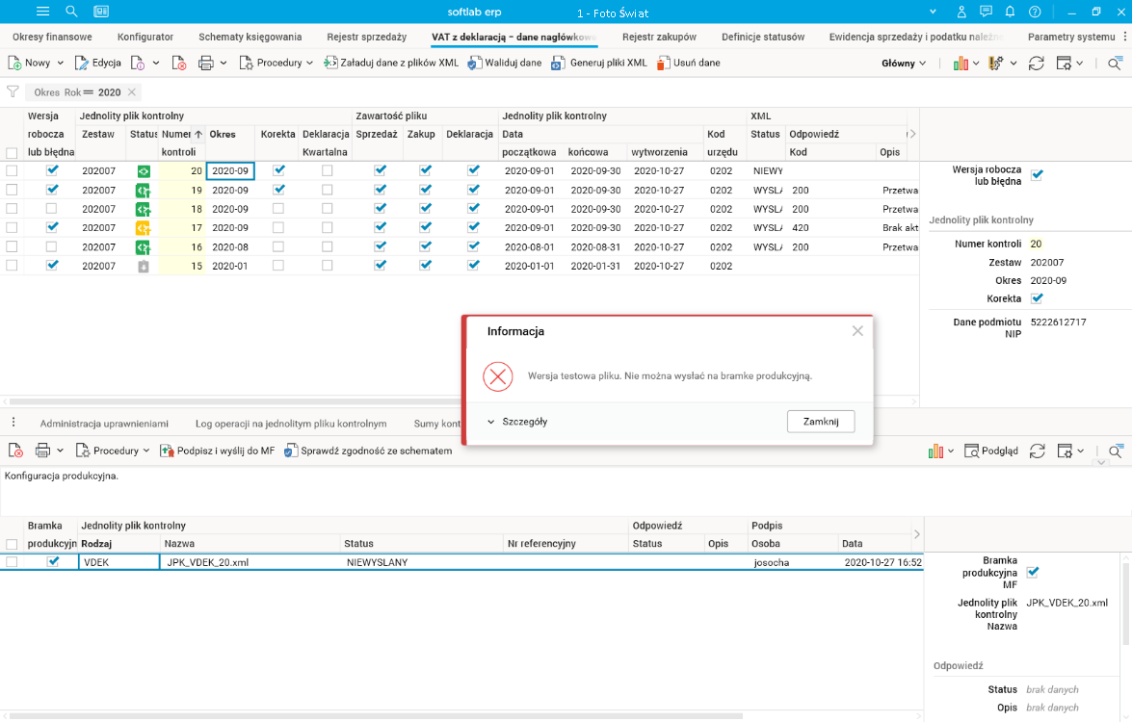
Task: Toggle Korekta checkbox in row 20
Action: pos(278,171)
